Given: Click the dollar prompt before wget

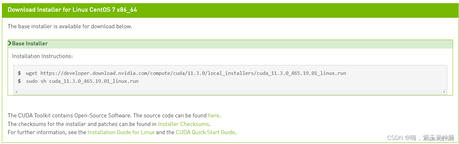Looking at the screenshot, I should [19, 73].
